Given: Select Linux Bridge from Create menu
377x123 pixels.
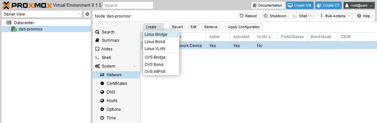Looking at the screenshot, I should point(161,34).
